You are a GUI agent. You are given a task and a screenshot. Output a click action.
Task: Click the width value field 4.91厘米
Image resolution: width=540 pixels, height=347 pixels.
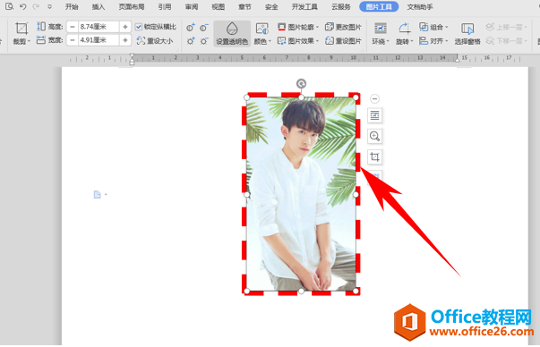tap(99, 40)
